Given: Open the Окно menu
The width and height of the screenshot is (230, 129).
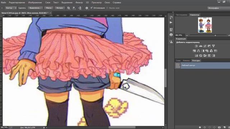Looking at the screenshot, I should 107,3.
